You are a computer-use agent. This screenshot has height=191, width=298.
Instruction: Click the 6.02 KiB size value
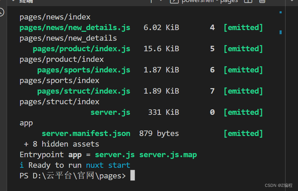point(161,28)
